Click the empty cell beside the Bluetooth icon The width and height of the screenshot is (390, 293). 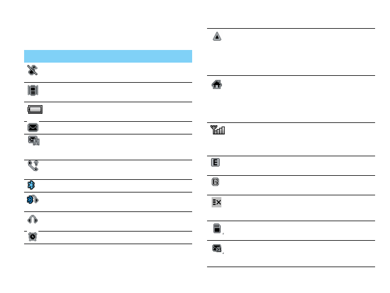(x=115, y=186)
